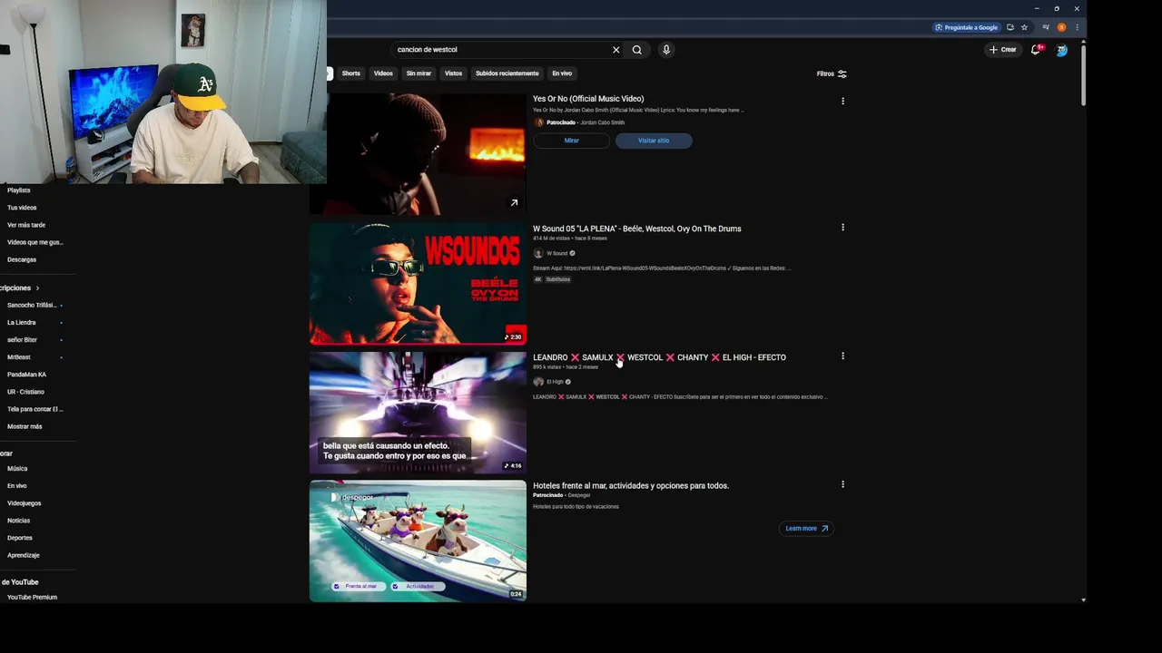The width and height of the screenshot is (1162, 653).
Task: Click Learn more on hotel ad
Action: [806, 529]
